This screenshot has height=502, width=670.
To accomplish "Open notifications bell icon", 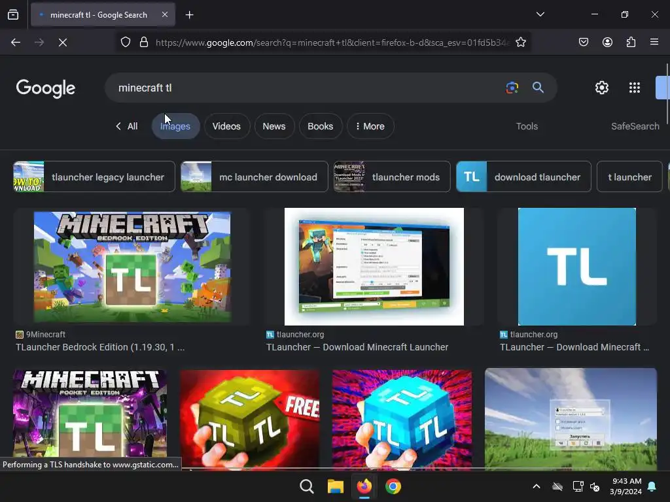I will pyautogui.click(x=652, y=486).
